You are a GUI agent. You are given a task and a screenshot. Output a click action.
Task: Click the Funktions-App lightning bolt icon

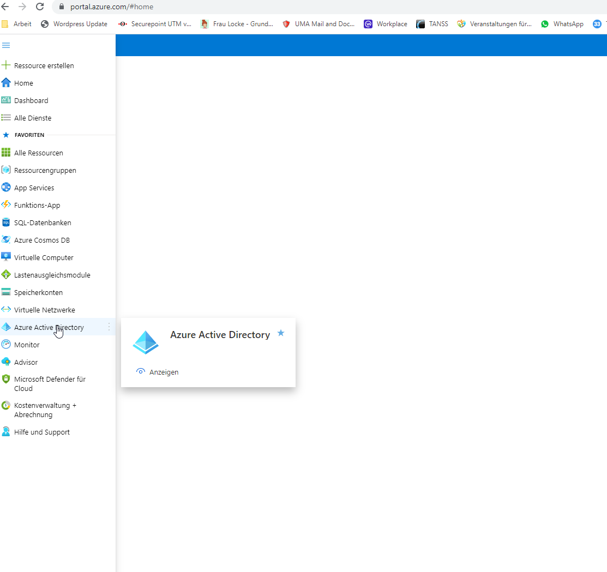click(6, 205)
